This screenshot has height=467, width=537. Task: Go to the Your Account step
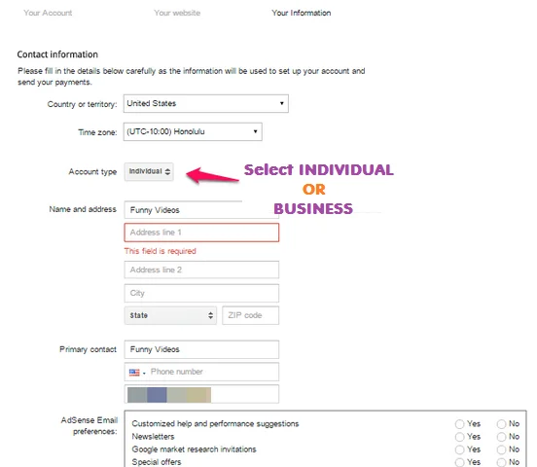pos(48,13)
